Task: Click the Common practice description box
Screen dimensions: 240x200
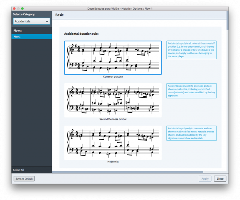Action: 192,50
